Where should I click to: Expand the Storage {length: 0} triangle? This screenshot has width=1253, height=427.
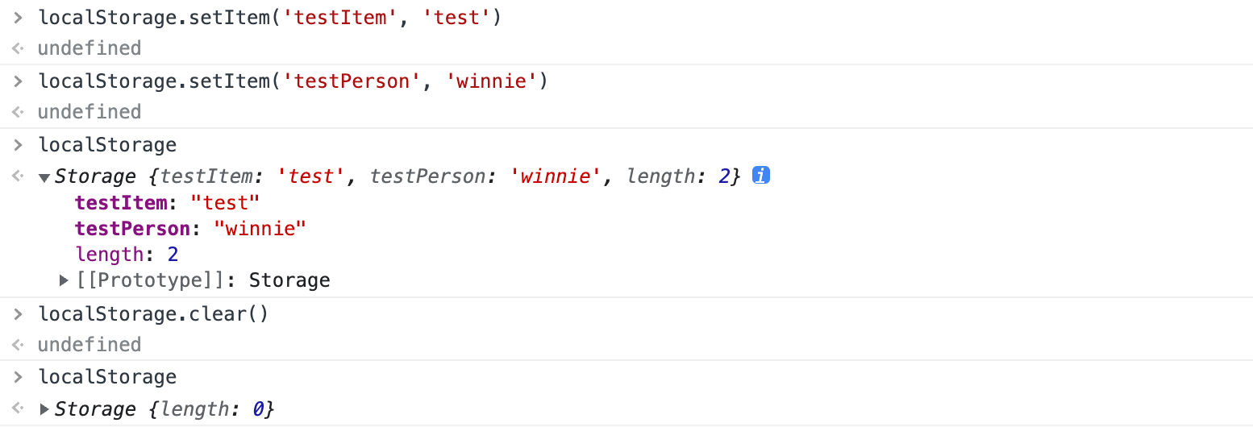point(44,409)
